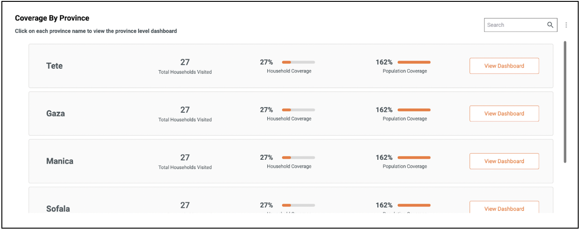Open the three-dot options menu

pyautogui.click(x=566, y=25)
